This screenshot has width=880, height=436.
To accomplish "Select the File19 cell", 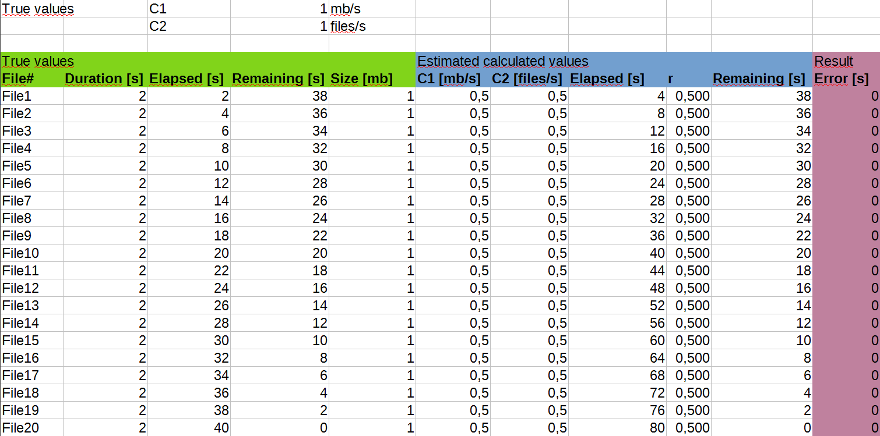I will (x=32, y=410).
